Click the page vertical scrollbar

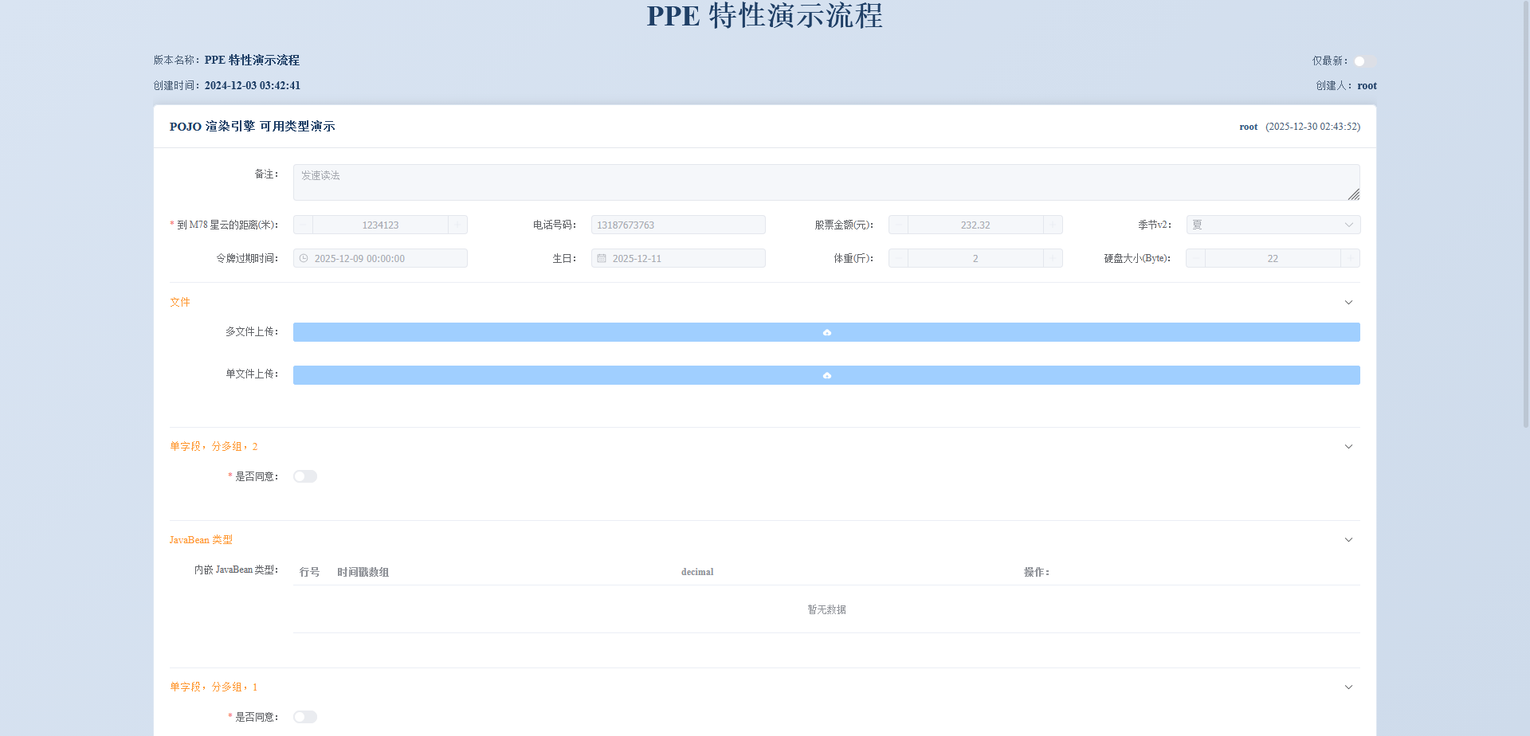pyautogui.click(x=1526, y=215)
